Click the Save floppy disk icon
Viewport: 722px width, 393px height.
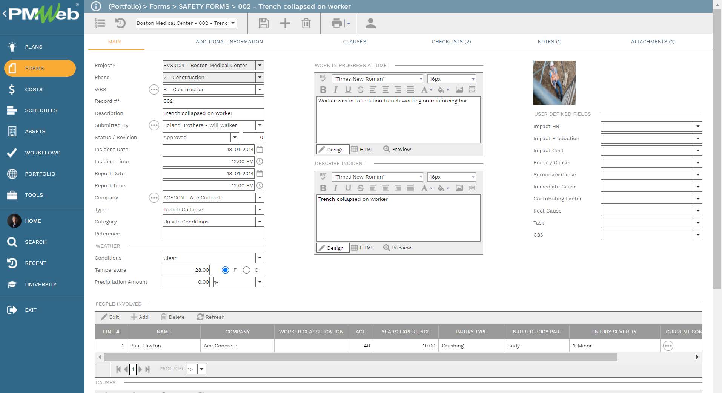point(264,23)
